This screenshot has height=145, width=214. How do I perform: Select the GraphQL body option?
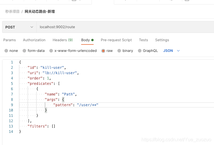coord(139,51)
